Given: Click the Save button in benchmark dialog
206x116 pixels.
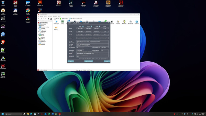Looking at the screenshot, I should point(70,61).
